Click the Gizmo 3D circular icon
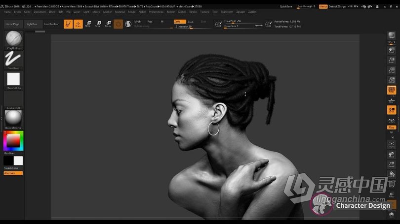The width and height of the screenshot is (400, 224). pos(118,24)
